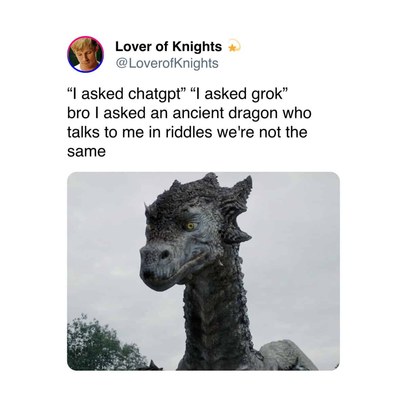This screenshot has width=407, height=407.
Task: Click the dragon's nostril on its snout
Action: (x=164, y=254)
